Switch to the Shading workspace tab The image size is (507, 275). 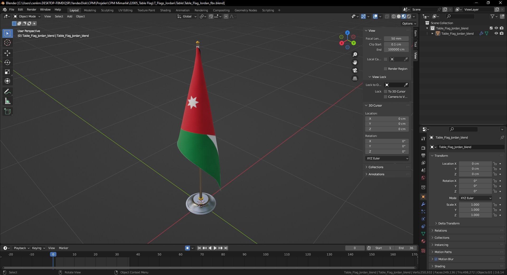pyautogui.click(x=165, y=10)
